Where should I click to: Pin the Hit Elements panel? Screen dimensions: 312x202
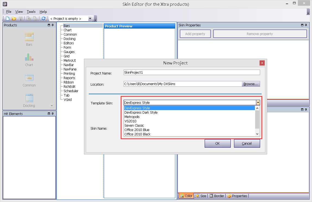(52, 114)
